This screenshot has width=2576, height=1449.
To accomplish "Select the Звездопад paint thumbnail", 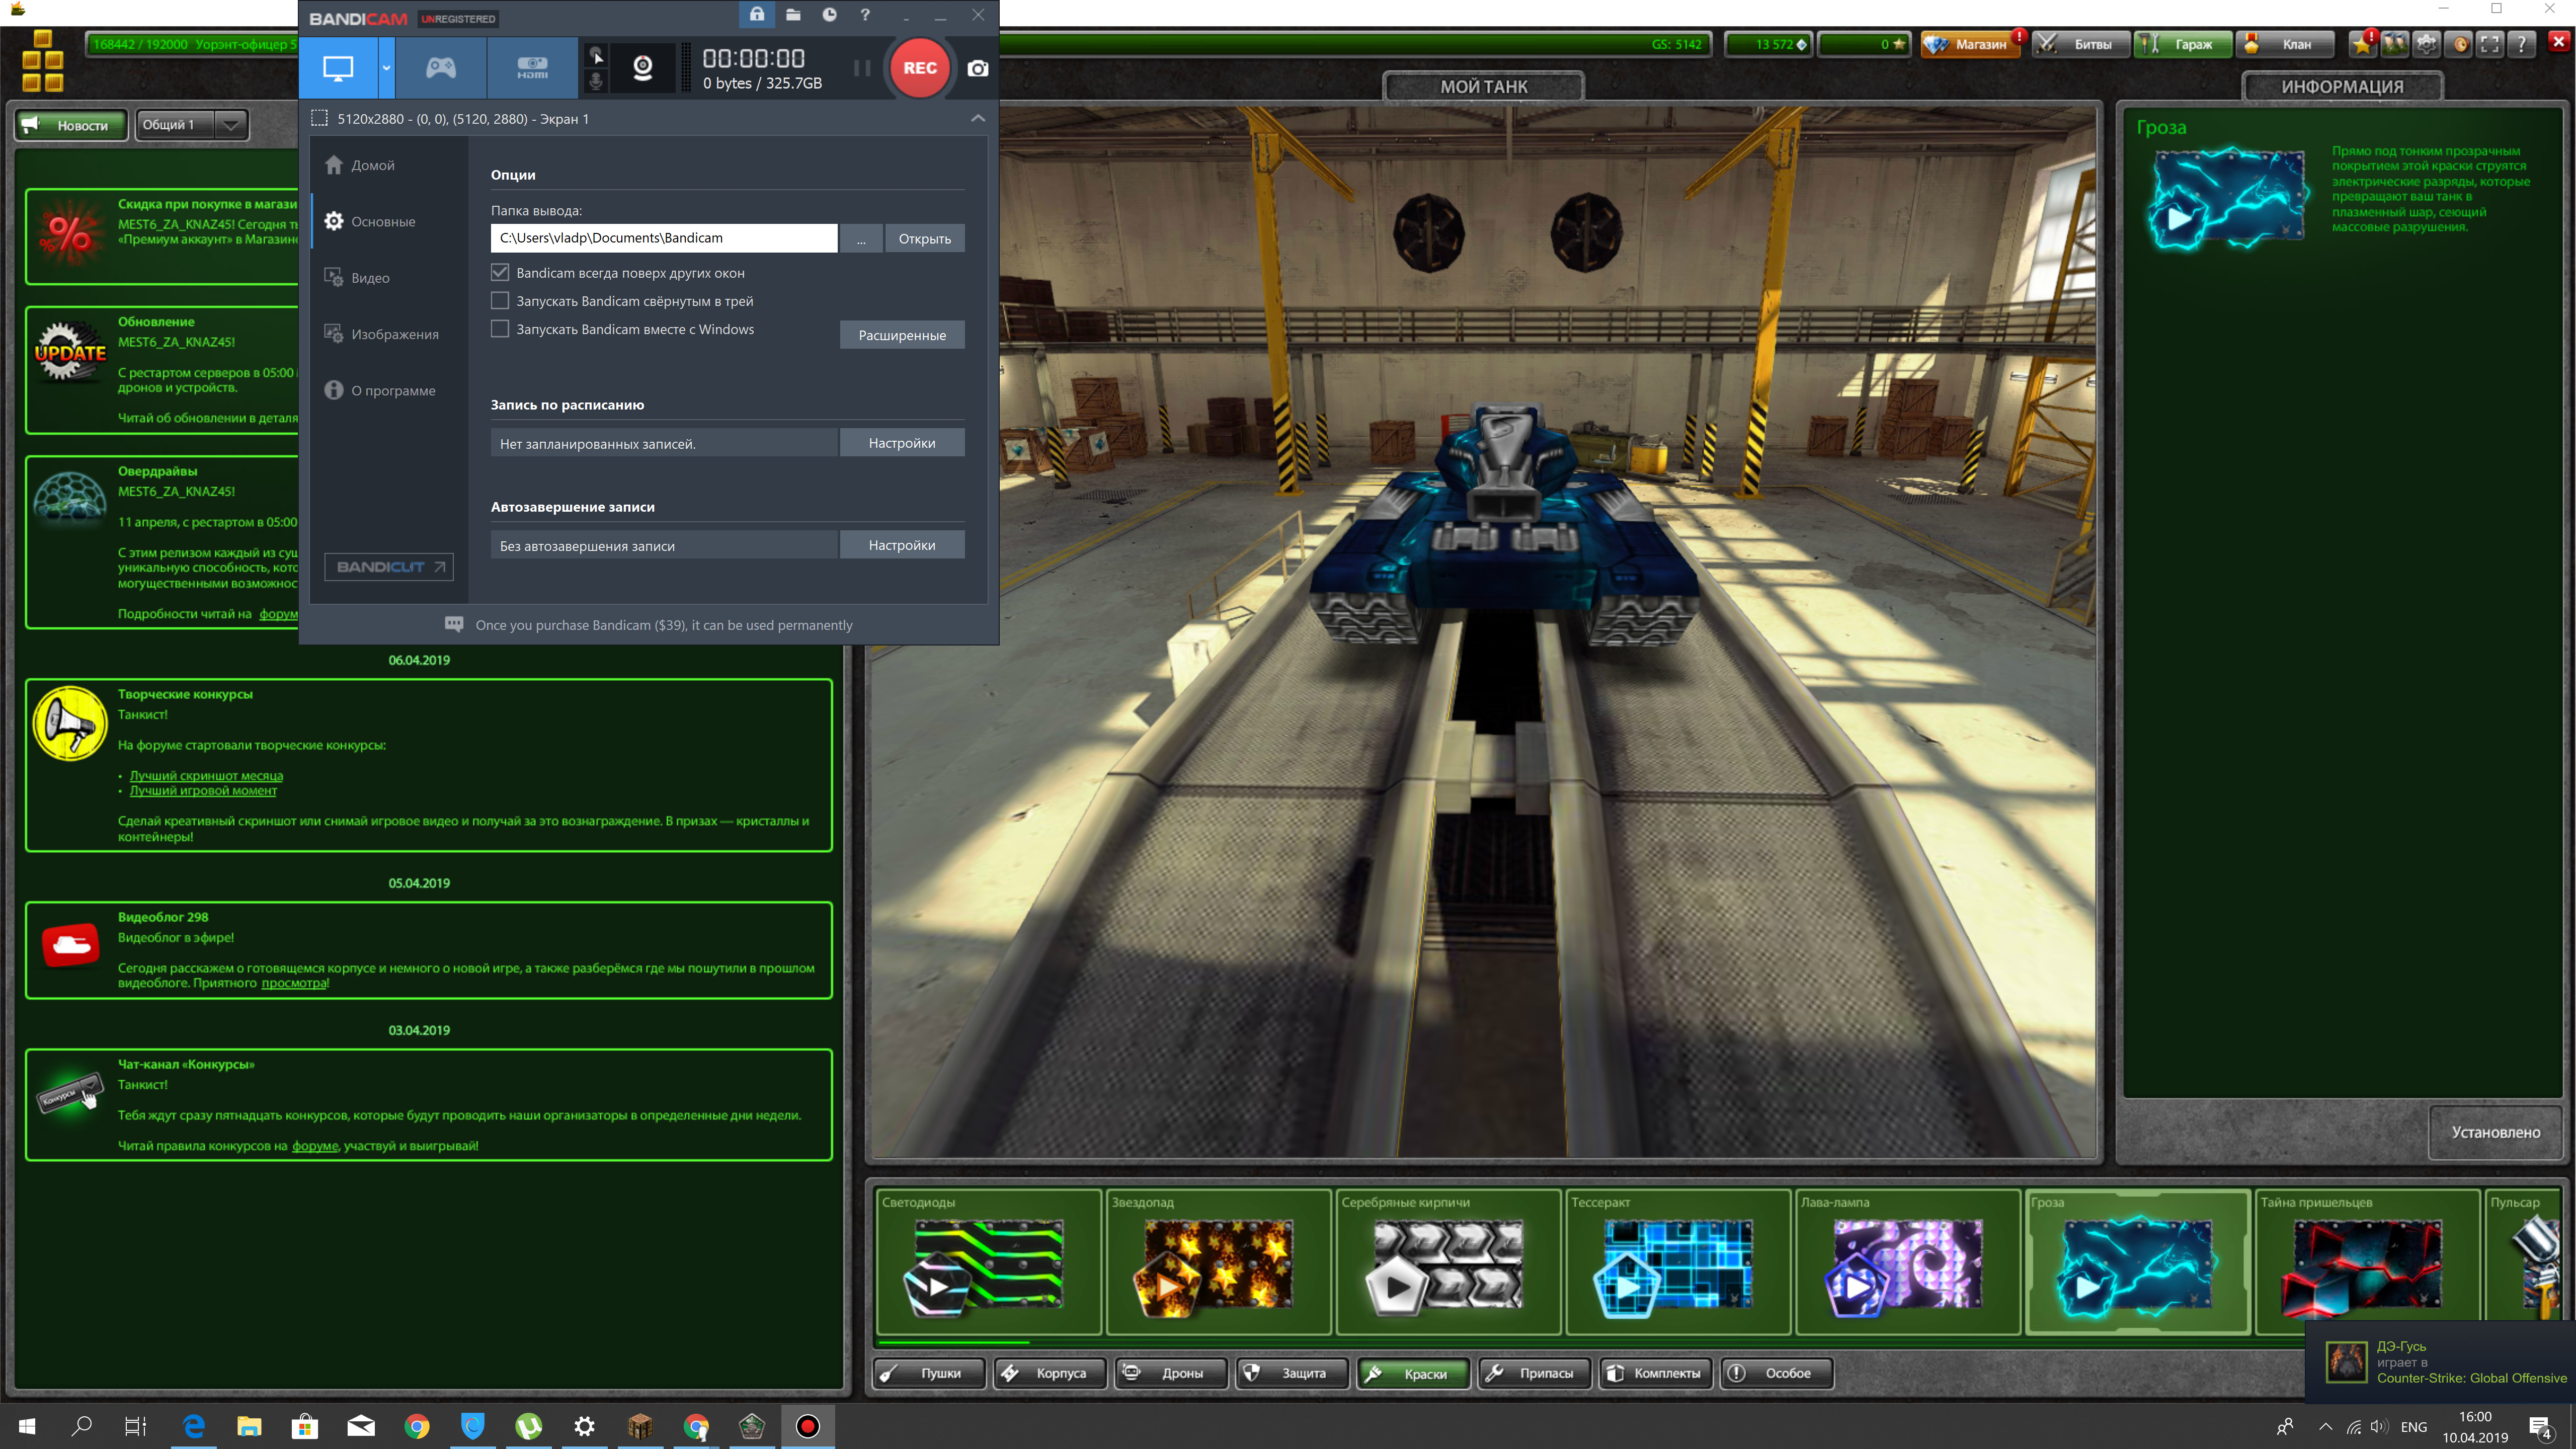I will [x=1219, y=1262].
